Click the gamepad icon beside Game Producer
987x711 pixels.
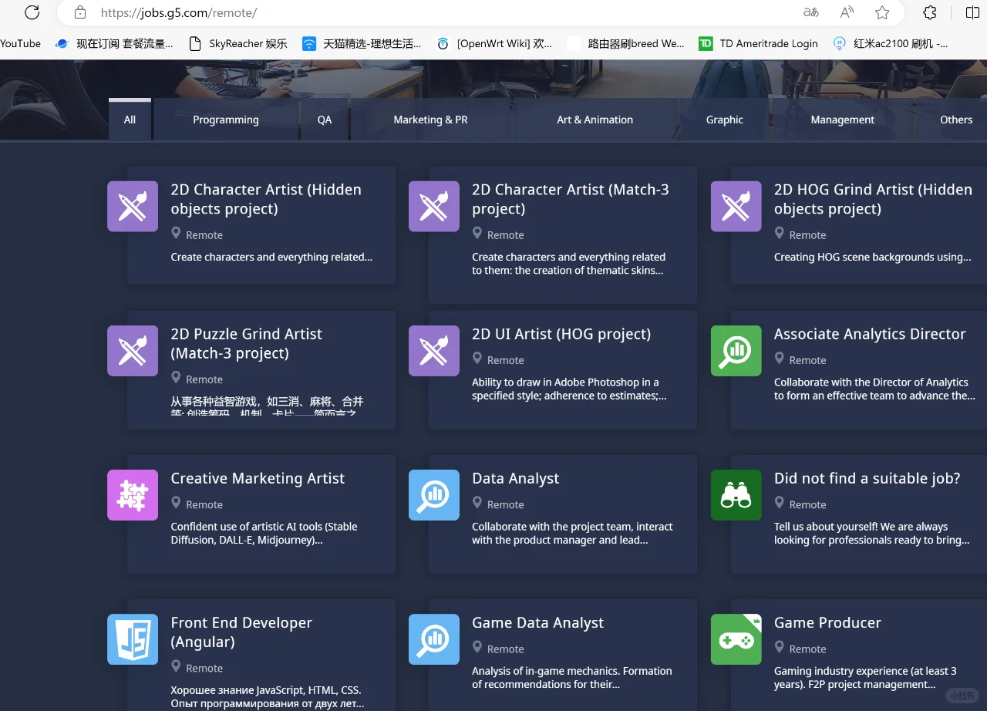736,639
